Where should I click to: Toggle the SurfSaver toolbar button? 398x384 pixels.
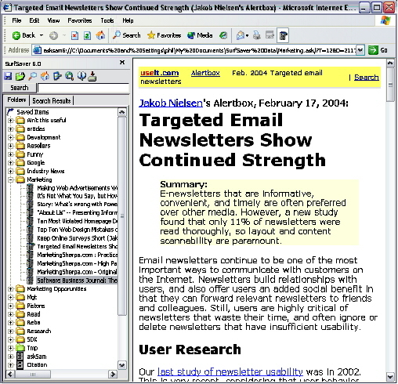point(283,35)
